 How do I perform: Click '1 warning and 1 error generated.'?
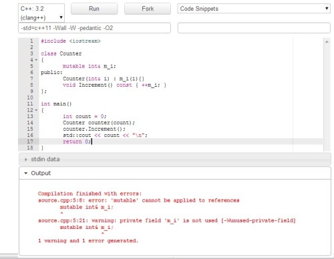88,241
